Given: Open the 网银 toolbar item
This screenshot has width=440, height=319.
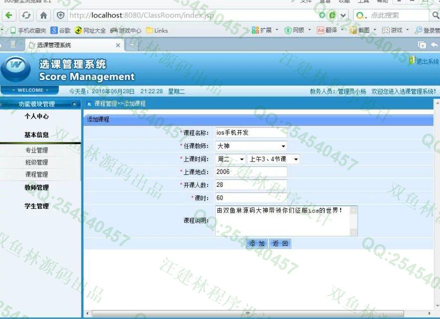Looking at the screenshot, I should point(297,30).
